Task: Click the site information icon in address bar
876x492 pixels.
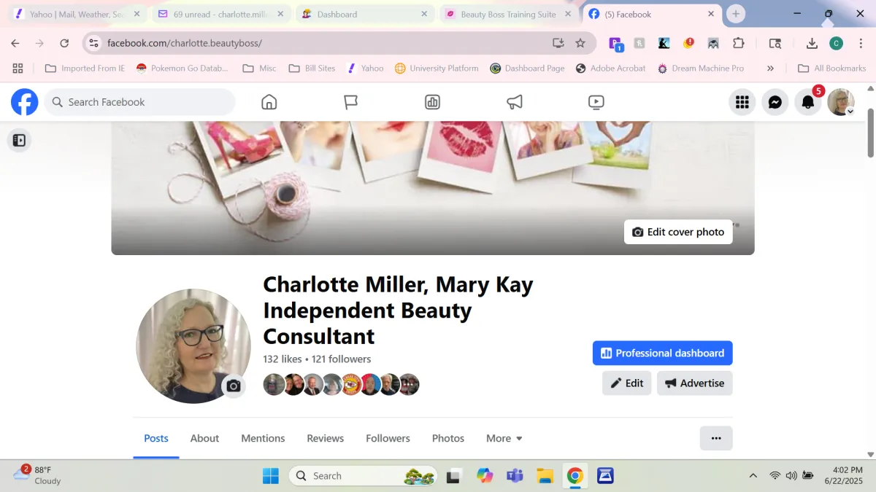Action: pyautogui.click(x=93, y=43)
